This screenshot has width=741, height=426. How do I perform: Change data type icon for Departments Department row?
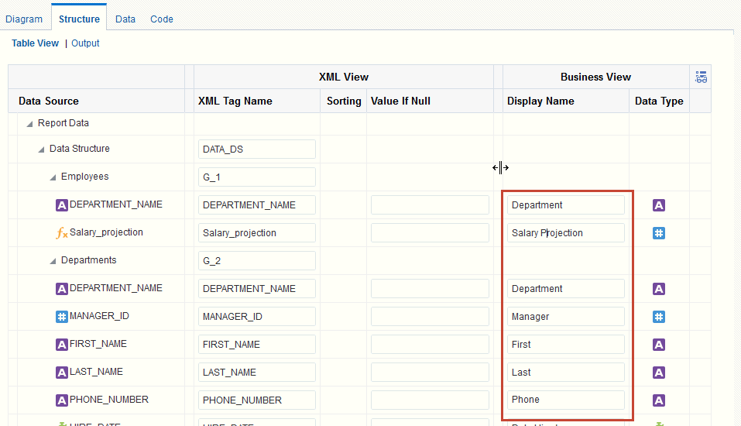click(659, 289)
